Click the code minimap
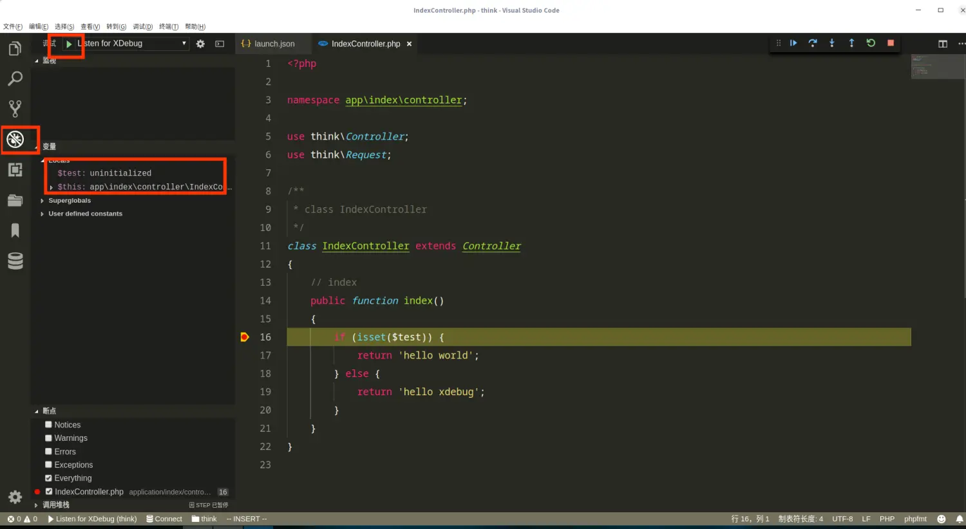 tap(937, 66)
